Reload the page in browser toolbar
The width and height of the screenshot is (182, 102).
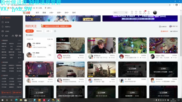click(8, 5)
